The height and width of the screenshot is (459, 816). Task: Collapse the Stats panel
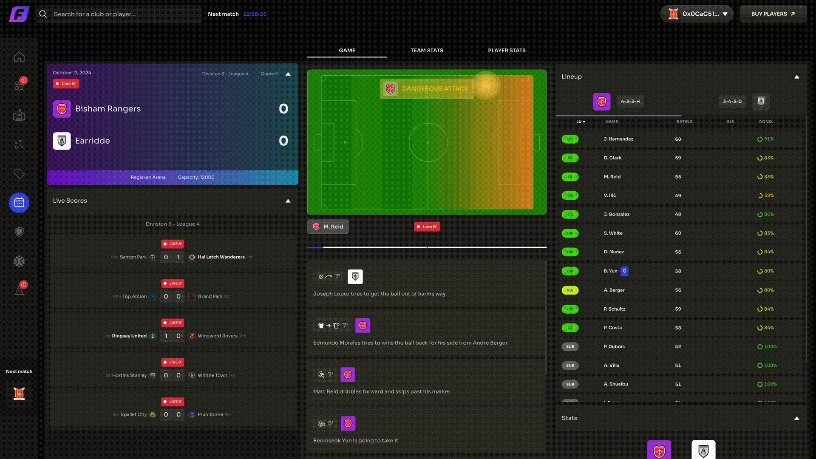(x=796, y=419)
